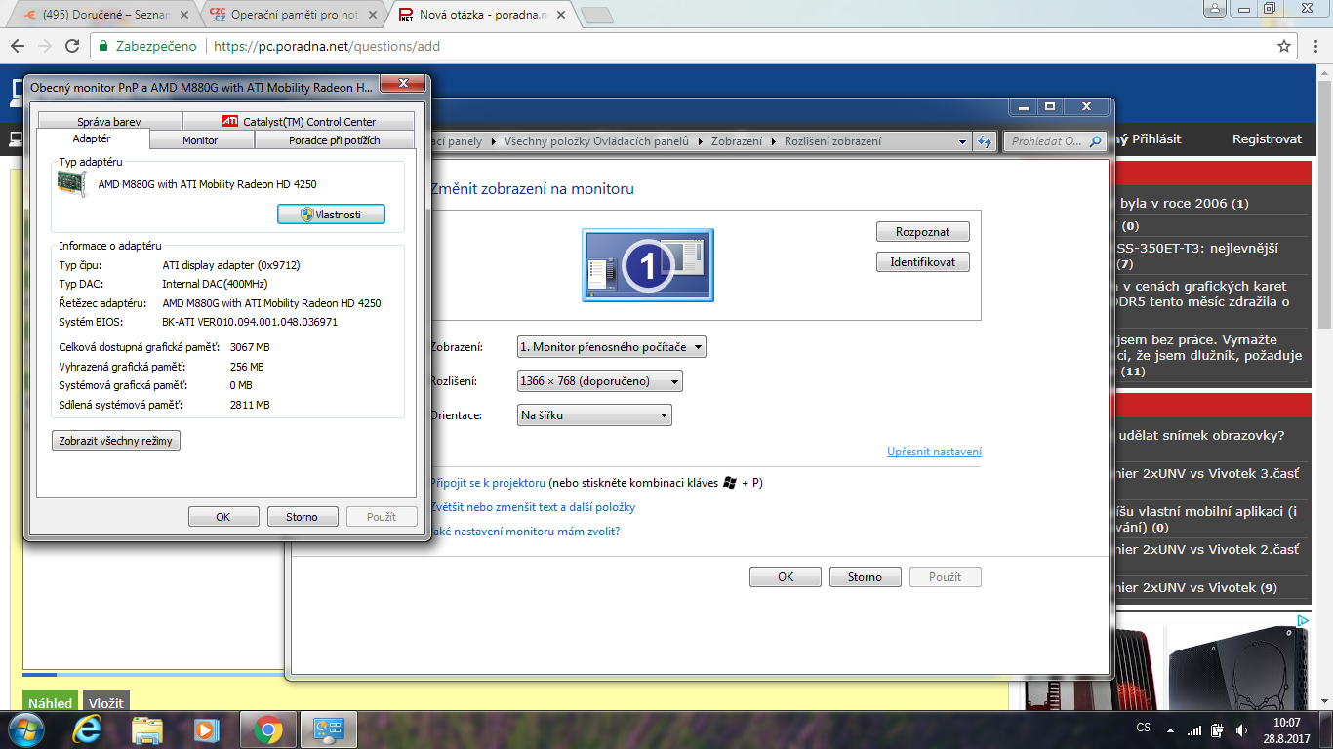
Task: Open the Poradce při potížích tab
Action: pos(335,140)
